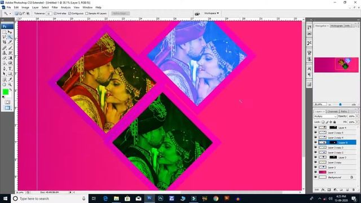Select the Zoom tool in the toolbox

10,85
